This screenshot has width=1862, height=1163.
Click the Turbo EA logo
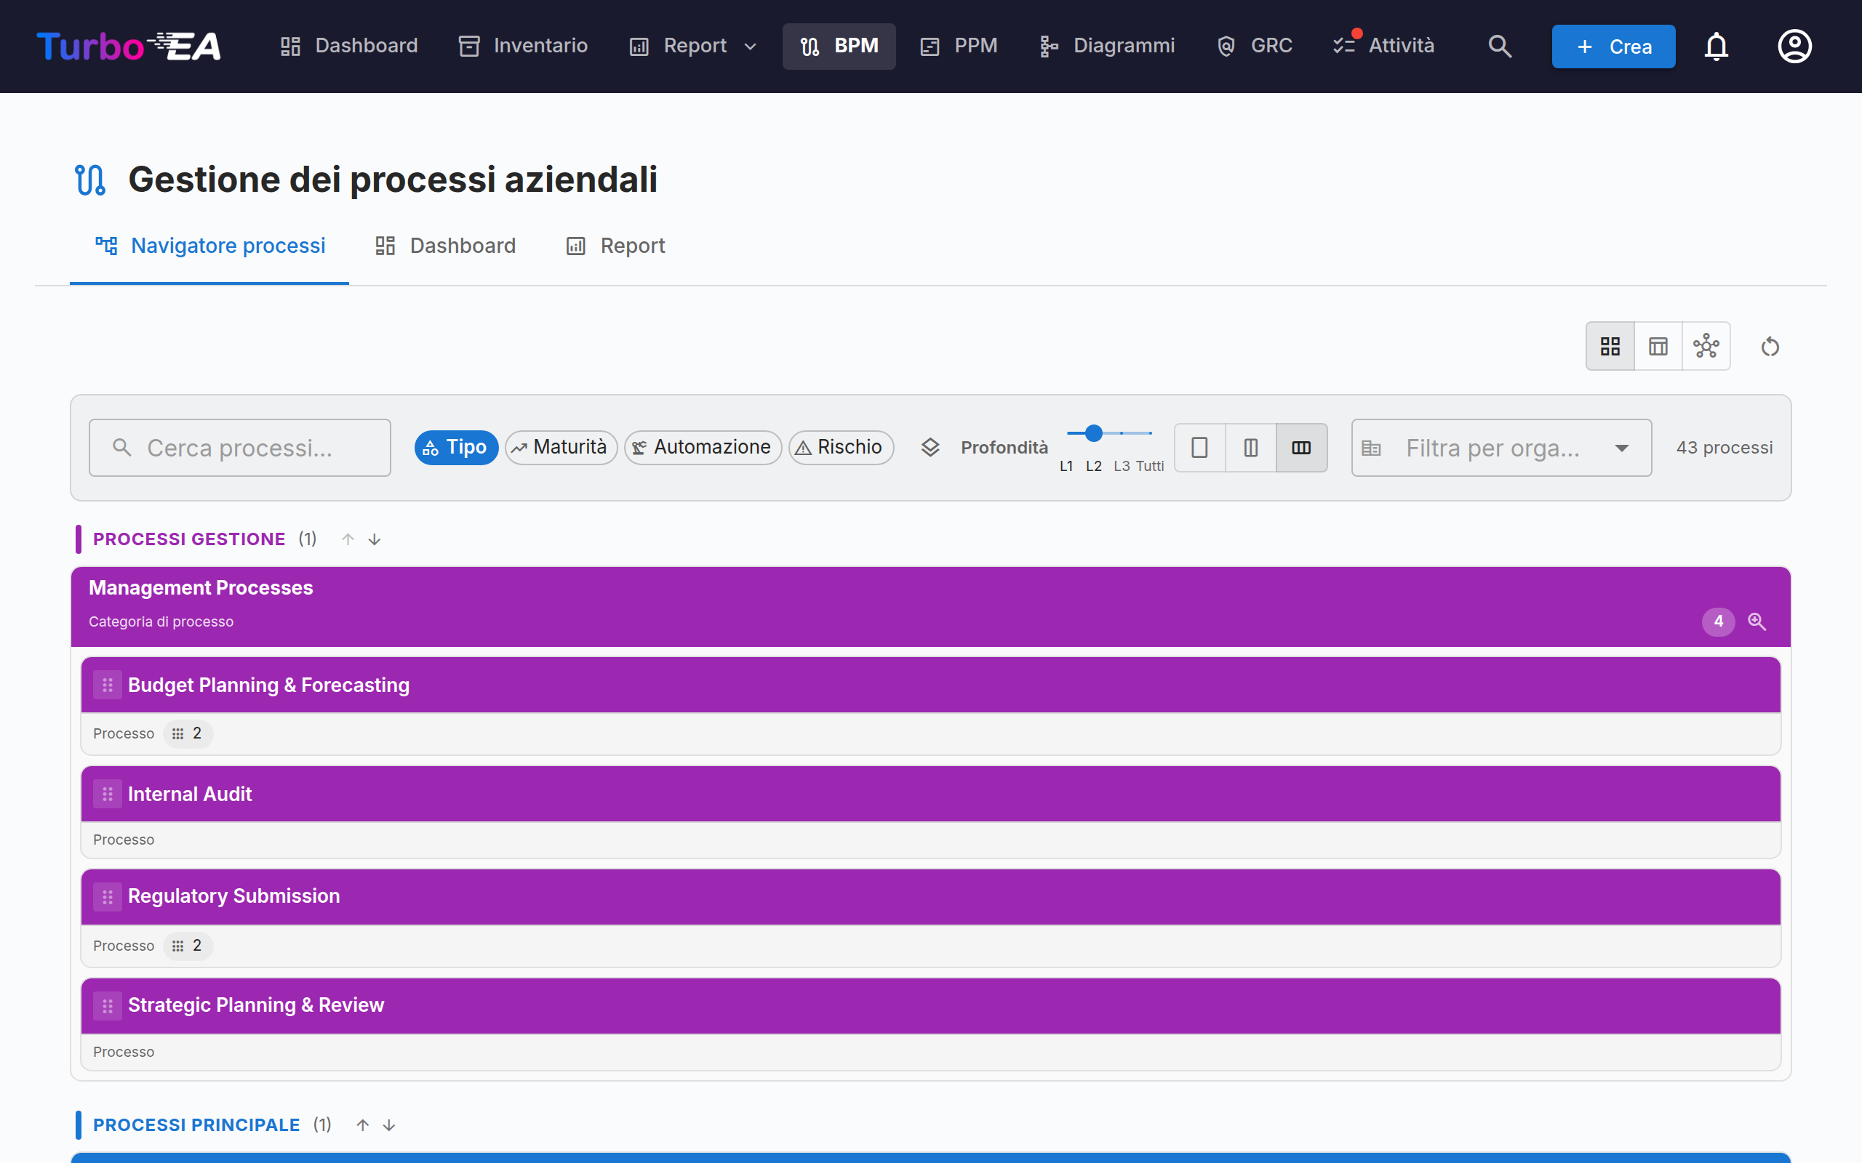coord(129,46)
